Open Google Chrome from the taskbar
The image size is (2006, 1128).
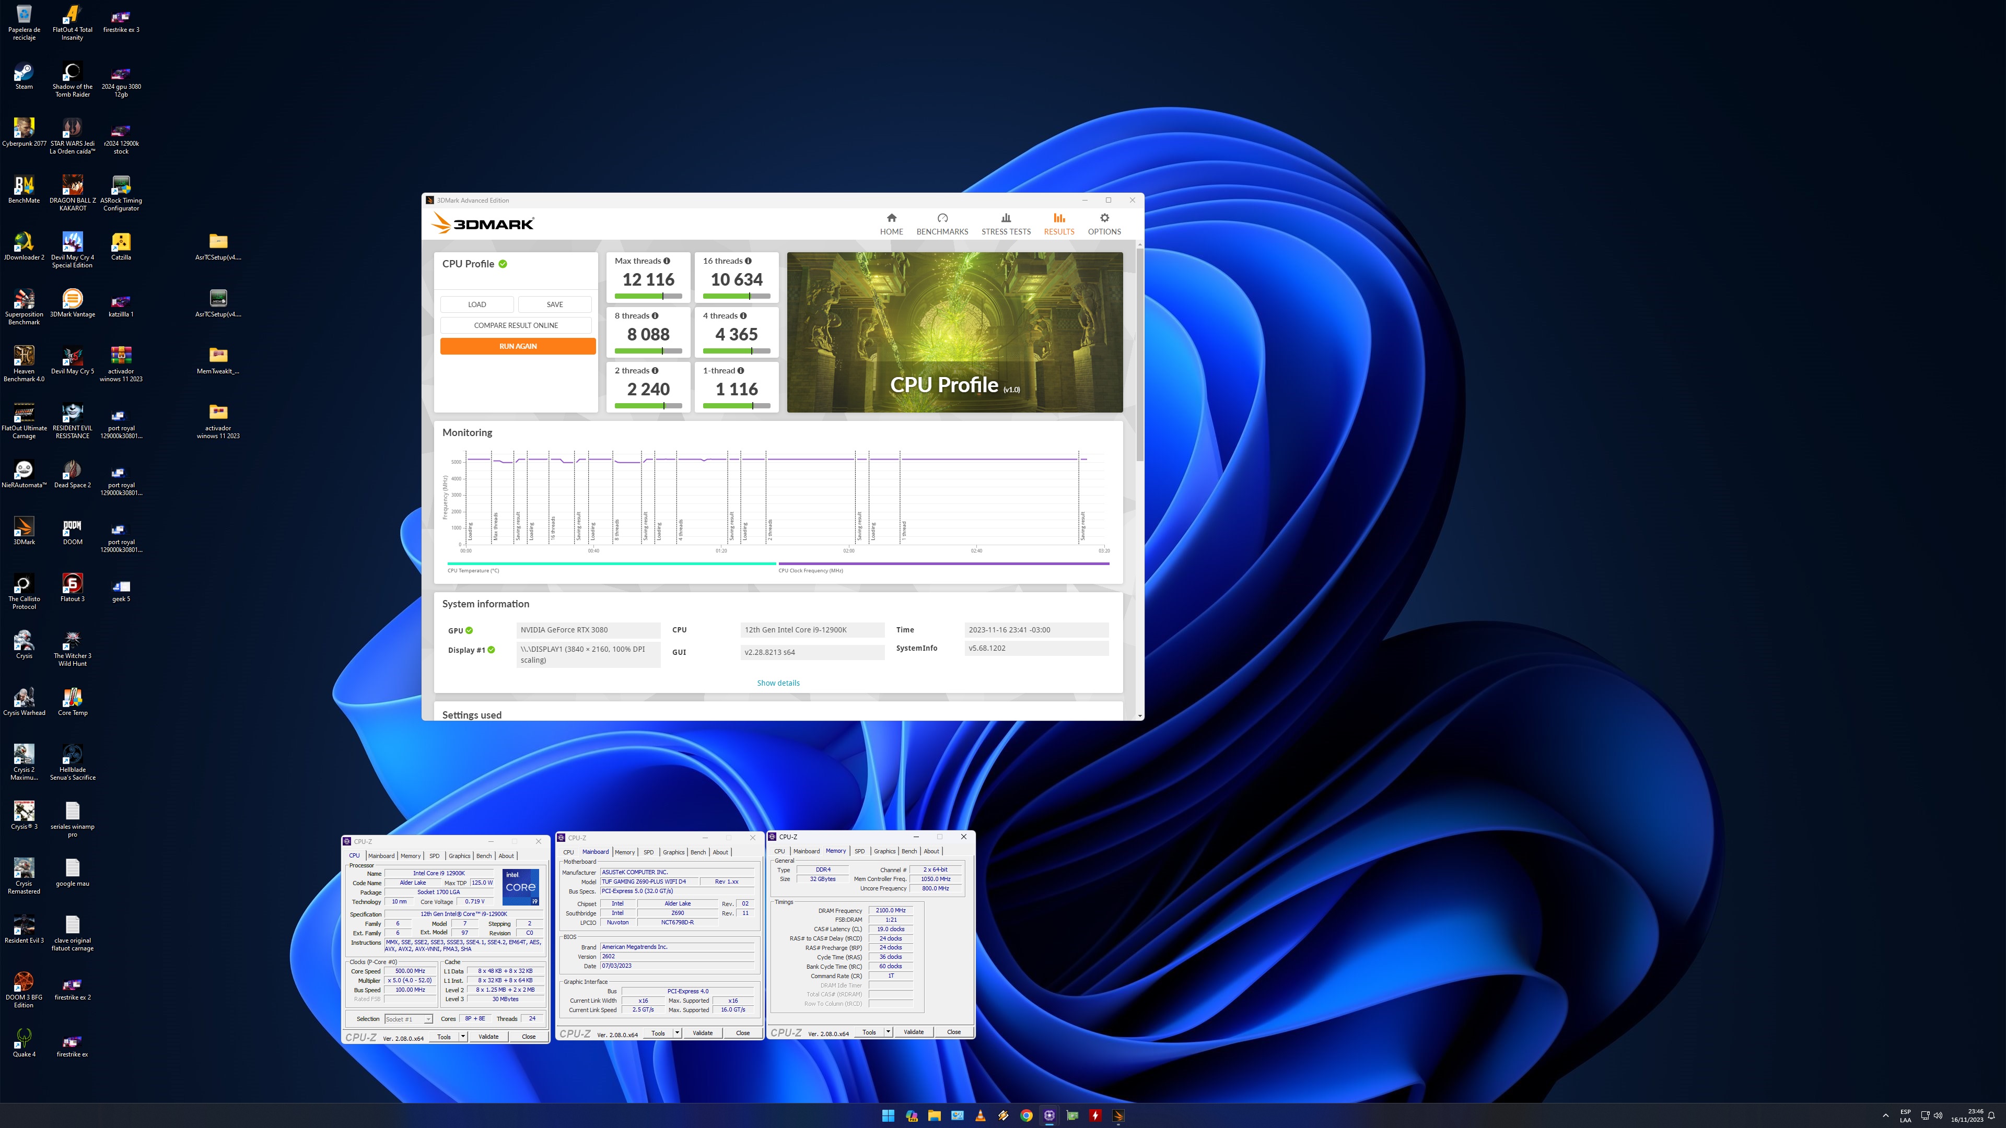pos(1027,1115)
